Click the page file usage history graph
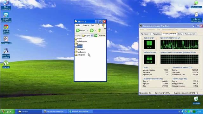This screenshot has width=203, height=114. click(x=179, y=59)
